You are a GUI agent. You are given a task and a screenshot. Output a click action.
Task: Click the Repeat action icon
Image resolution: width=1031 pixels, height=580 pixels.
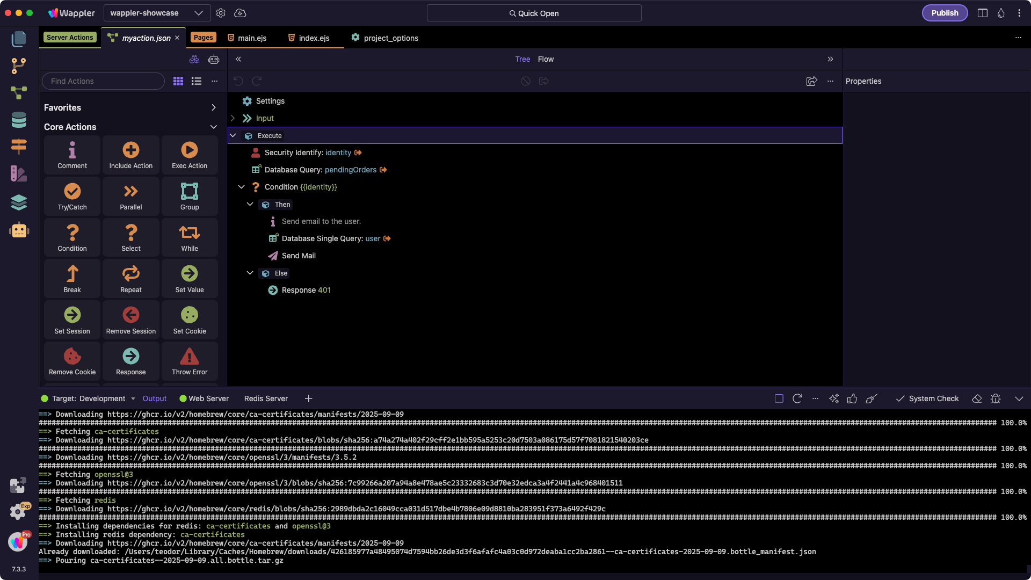(x=130, y=274)
